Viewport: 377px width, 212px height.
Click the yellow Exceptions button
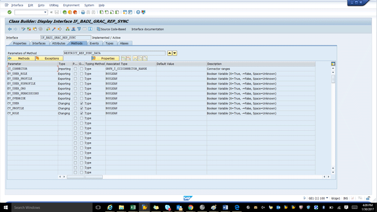49,58
